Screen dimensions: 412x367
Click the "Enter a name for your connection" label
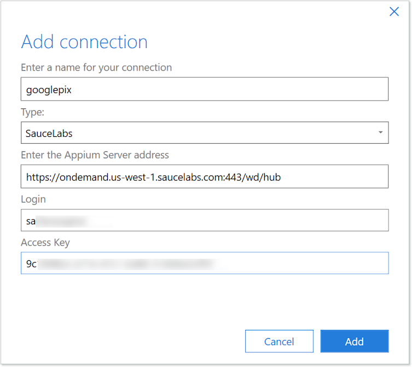[96, 67]
